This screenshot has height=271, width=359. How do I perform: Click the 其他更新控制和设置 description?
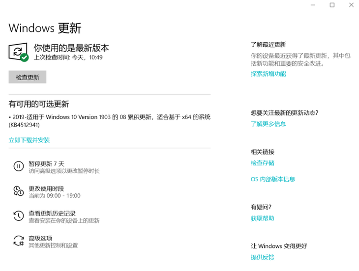(53, 245)
